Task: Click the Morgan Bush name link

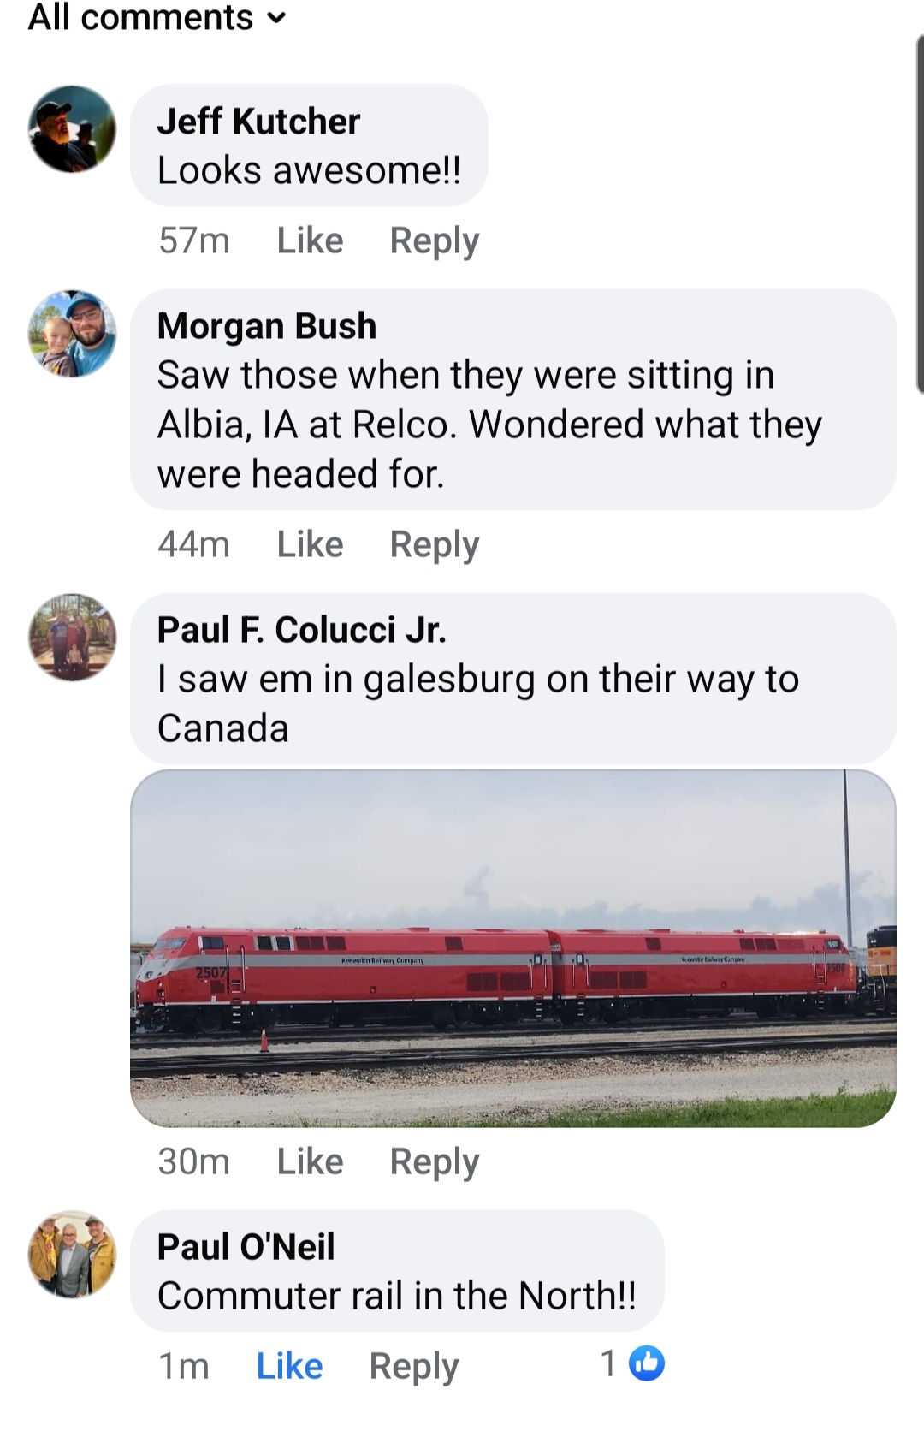Action: coord(266,326)
